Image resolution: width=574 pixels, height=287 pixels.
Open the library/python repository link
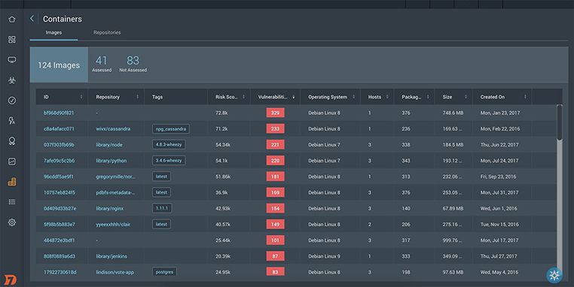(111, 161)
